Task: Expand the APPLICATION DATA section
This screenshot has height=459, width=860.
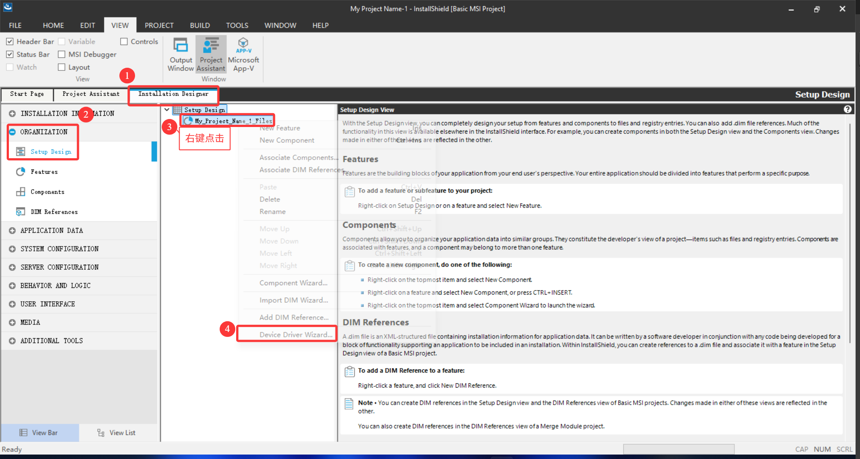Action: pos(12,230)
